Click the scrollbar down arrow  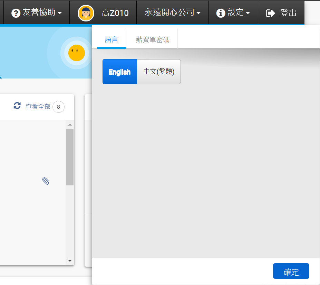point(70,261)
